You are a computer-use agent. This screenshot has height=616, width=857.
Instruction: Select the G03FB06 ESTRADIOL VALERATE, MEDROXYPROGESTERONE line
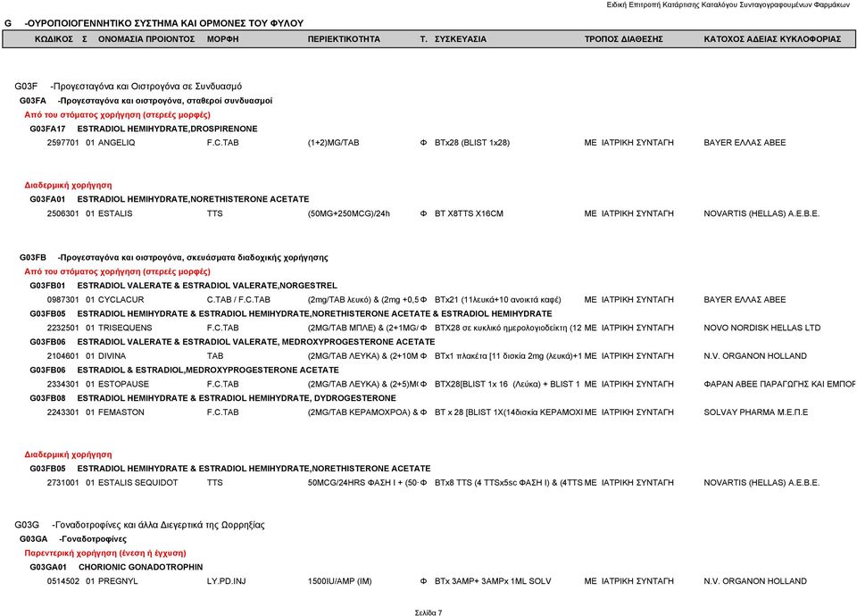pyautogui.click(x=232, y=342)
